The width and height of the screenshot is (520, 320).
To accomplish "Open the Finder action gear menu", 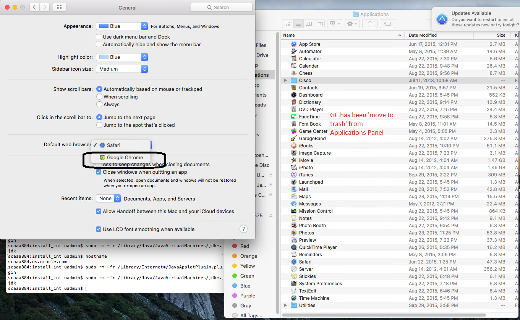I will tap(352, 24).
